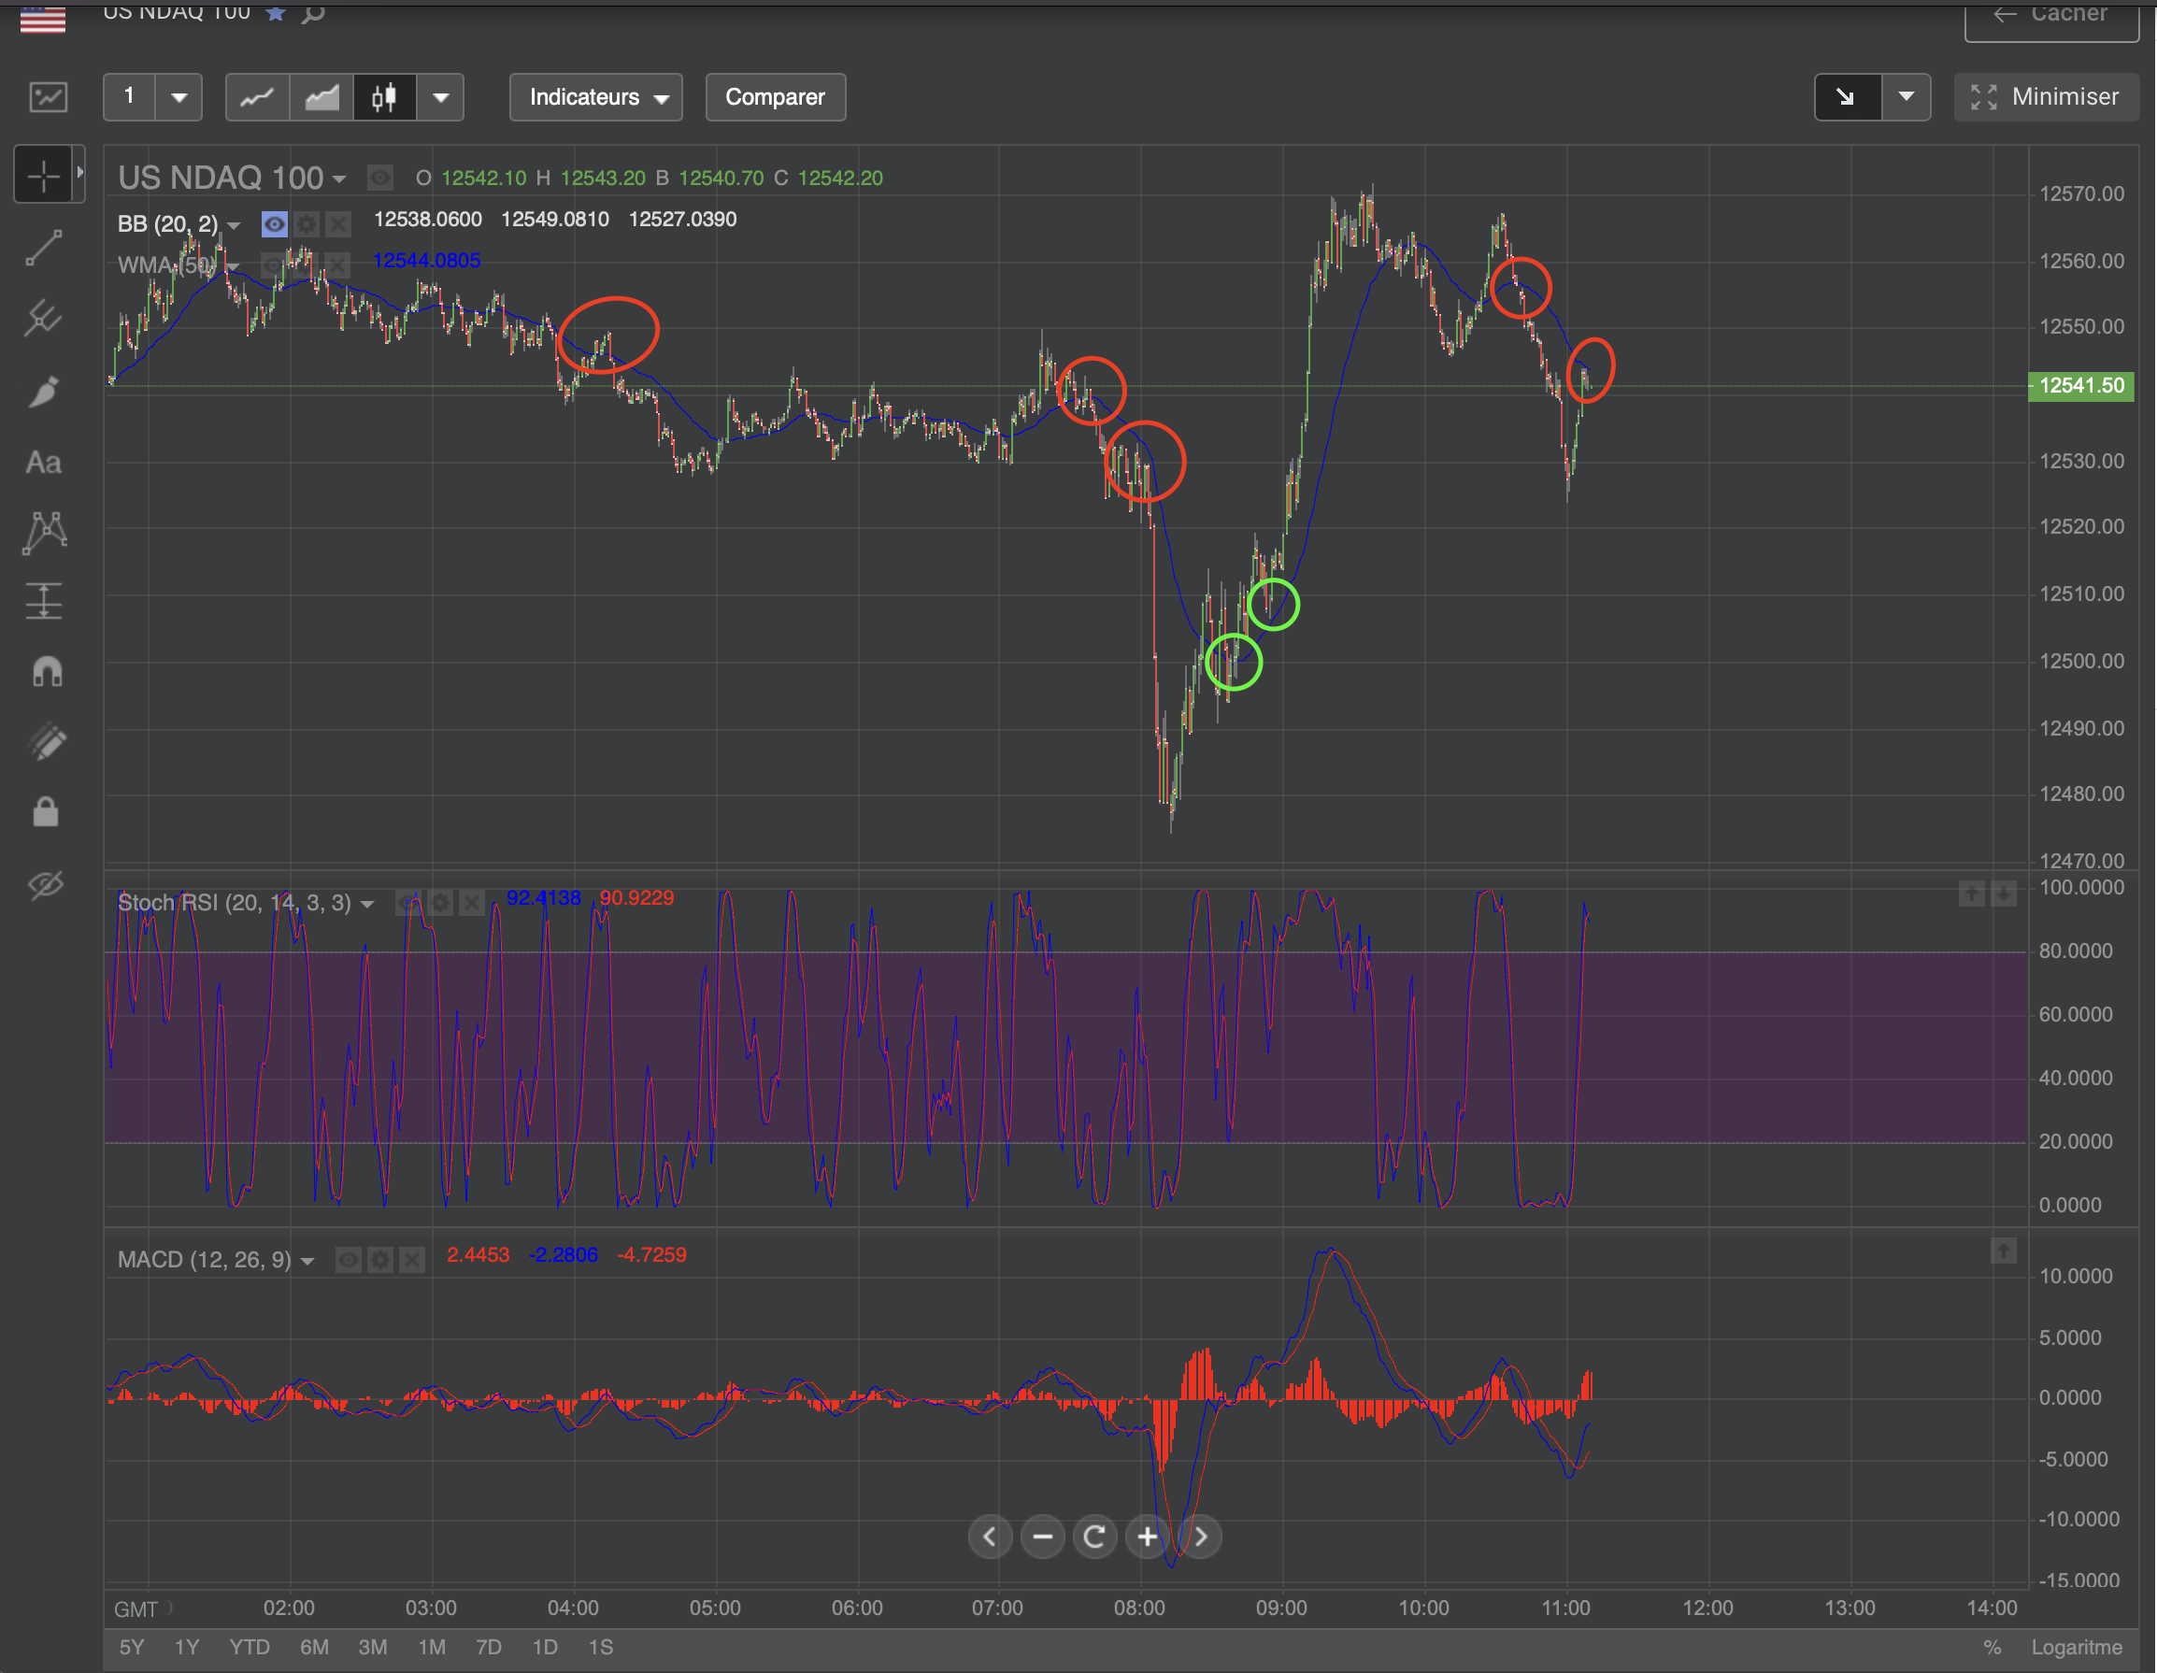Hide all drawings using crossed-eye icon
Viewport: 2157px width, 1673px height.
pyautogui.click(x=46, y=884)
